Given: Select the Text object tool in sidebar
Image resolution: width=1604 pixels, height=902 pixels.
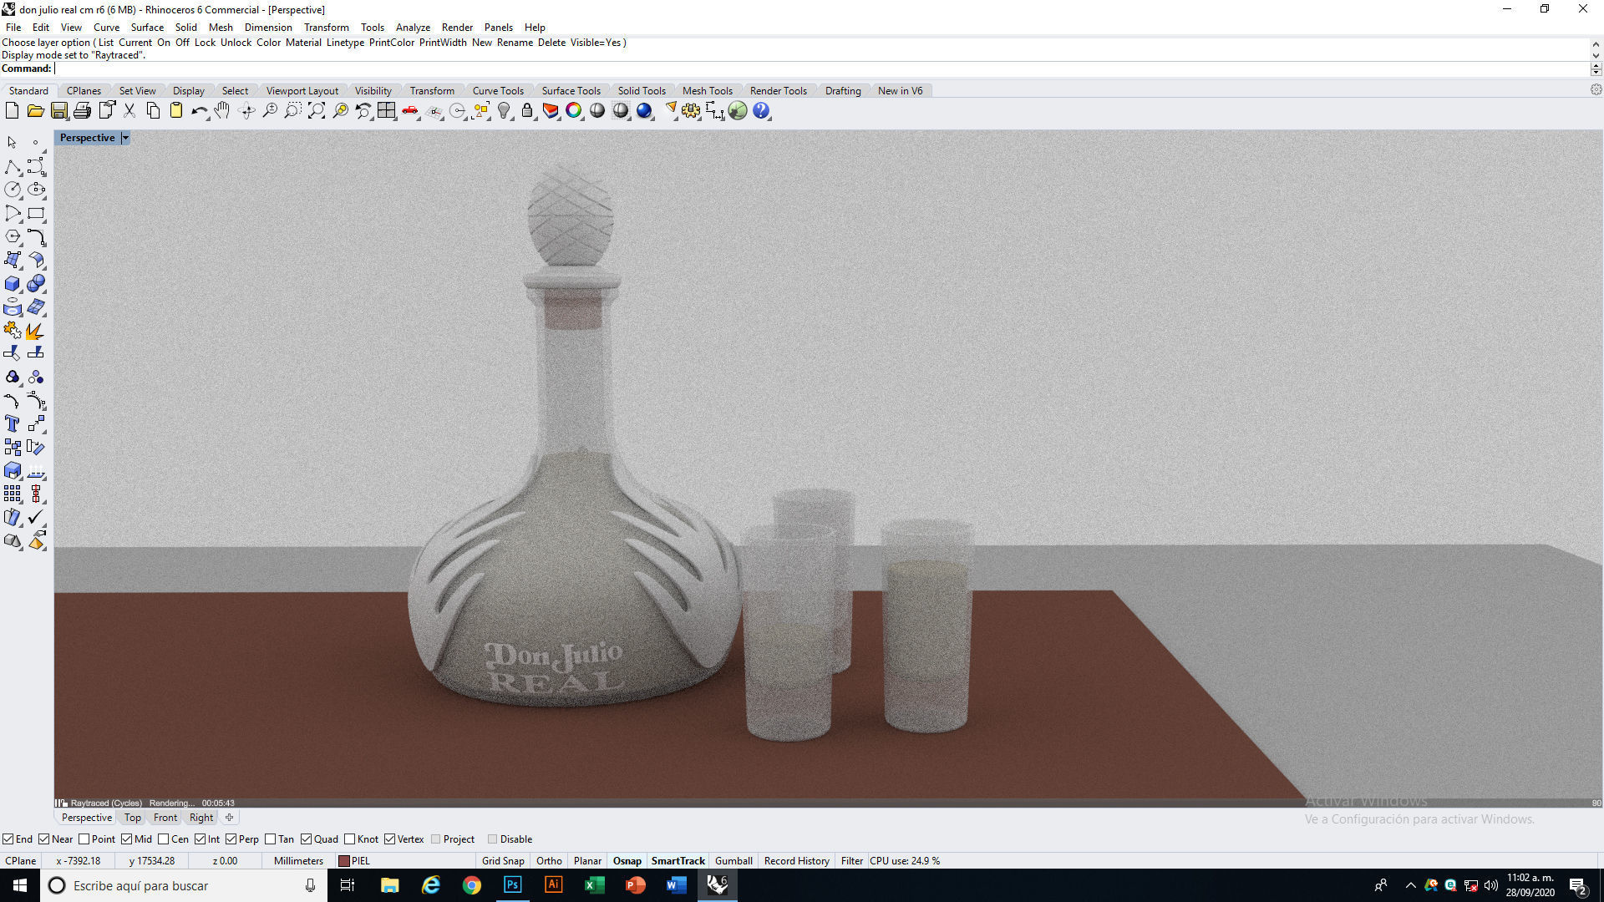Looking at the screenshot, I should (13, 424).
